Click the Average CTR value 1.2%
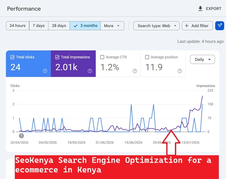 coord(110,67)
